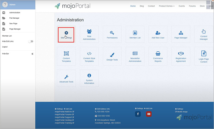The height and width of the screenshot is (129, 214).
Task: Click the Admin help question mark icon
Action: [5, 5]
